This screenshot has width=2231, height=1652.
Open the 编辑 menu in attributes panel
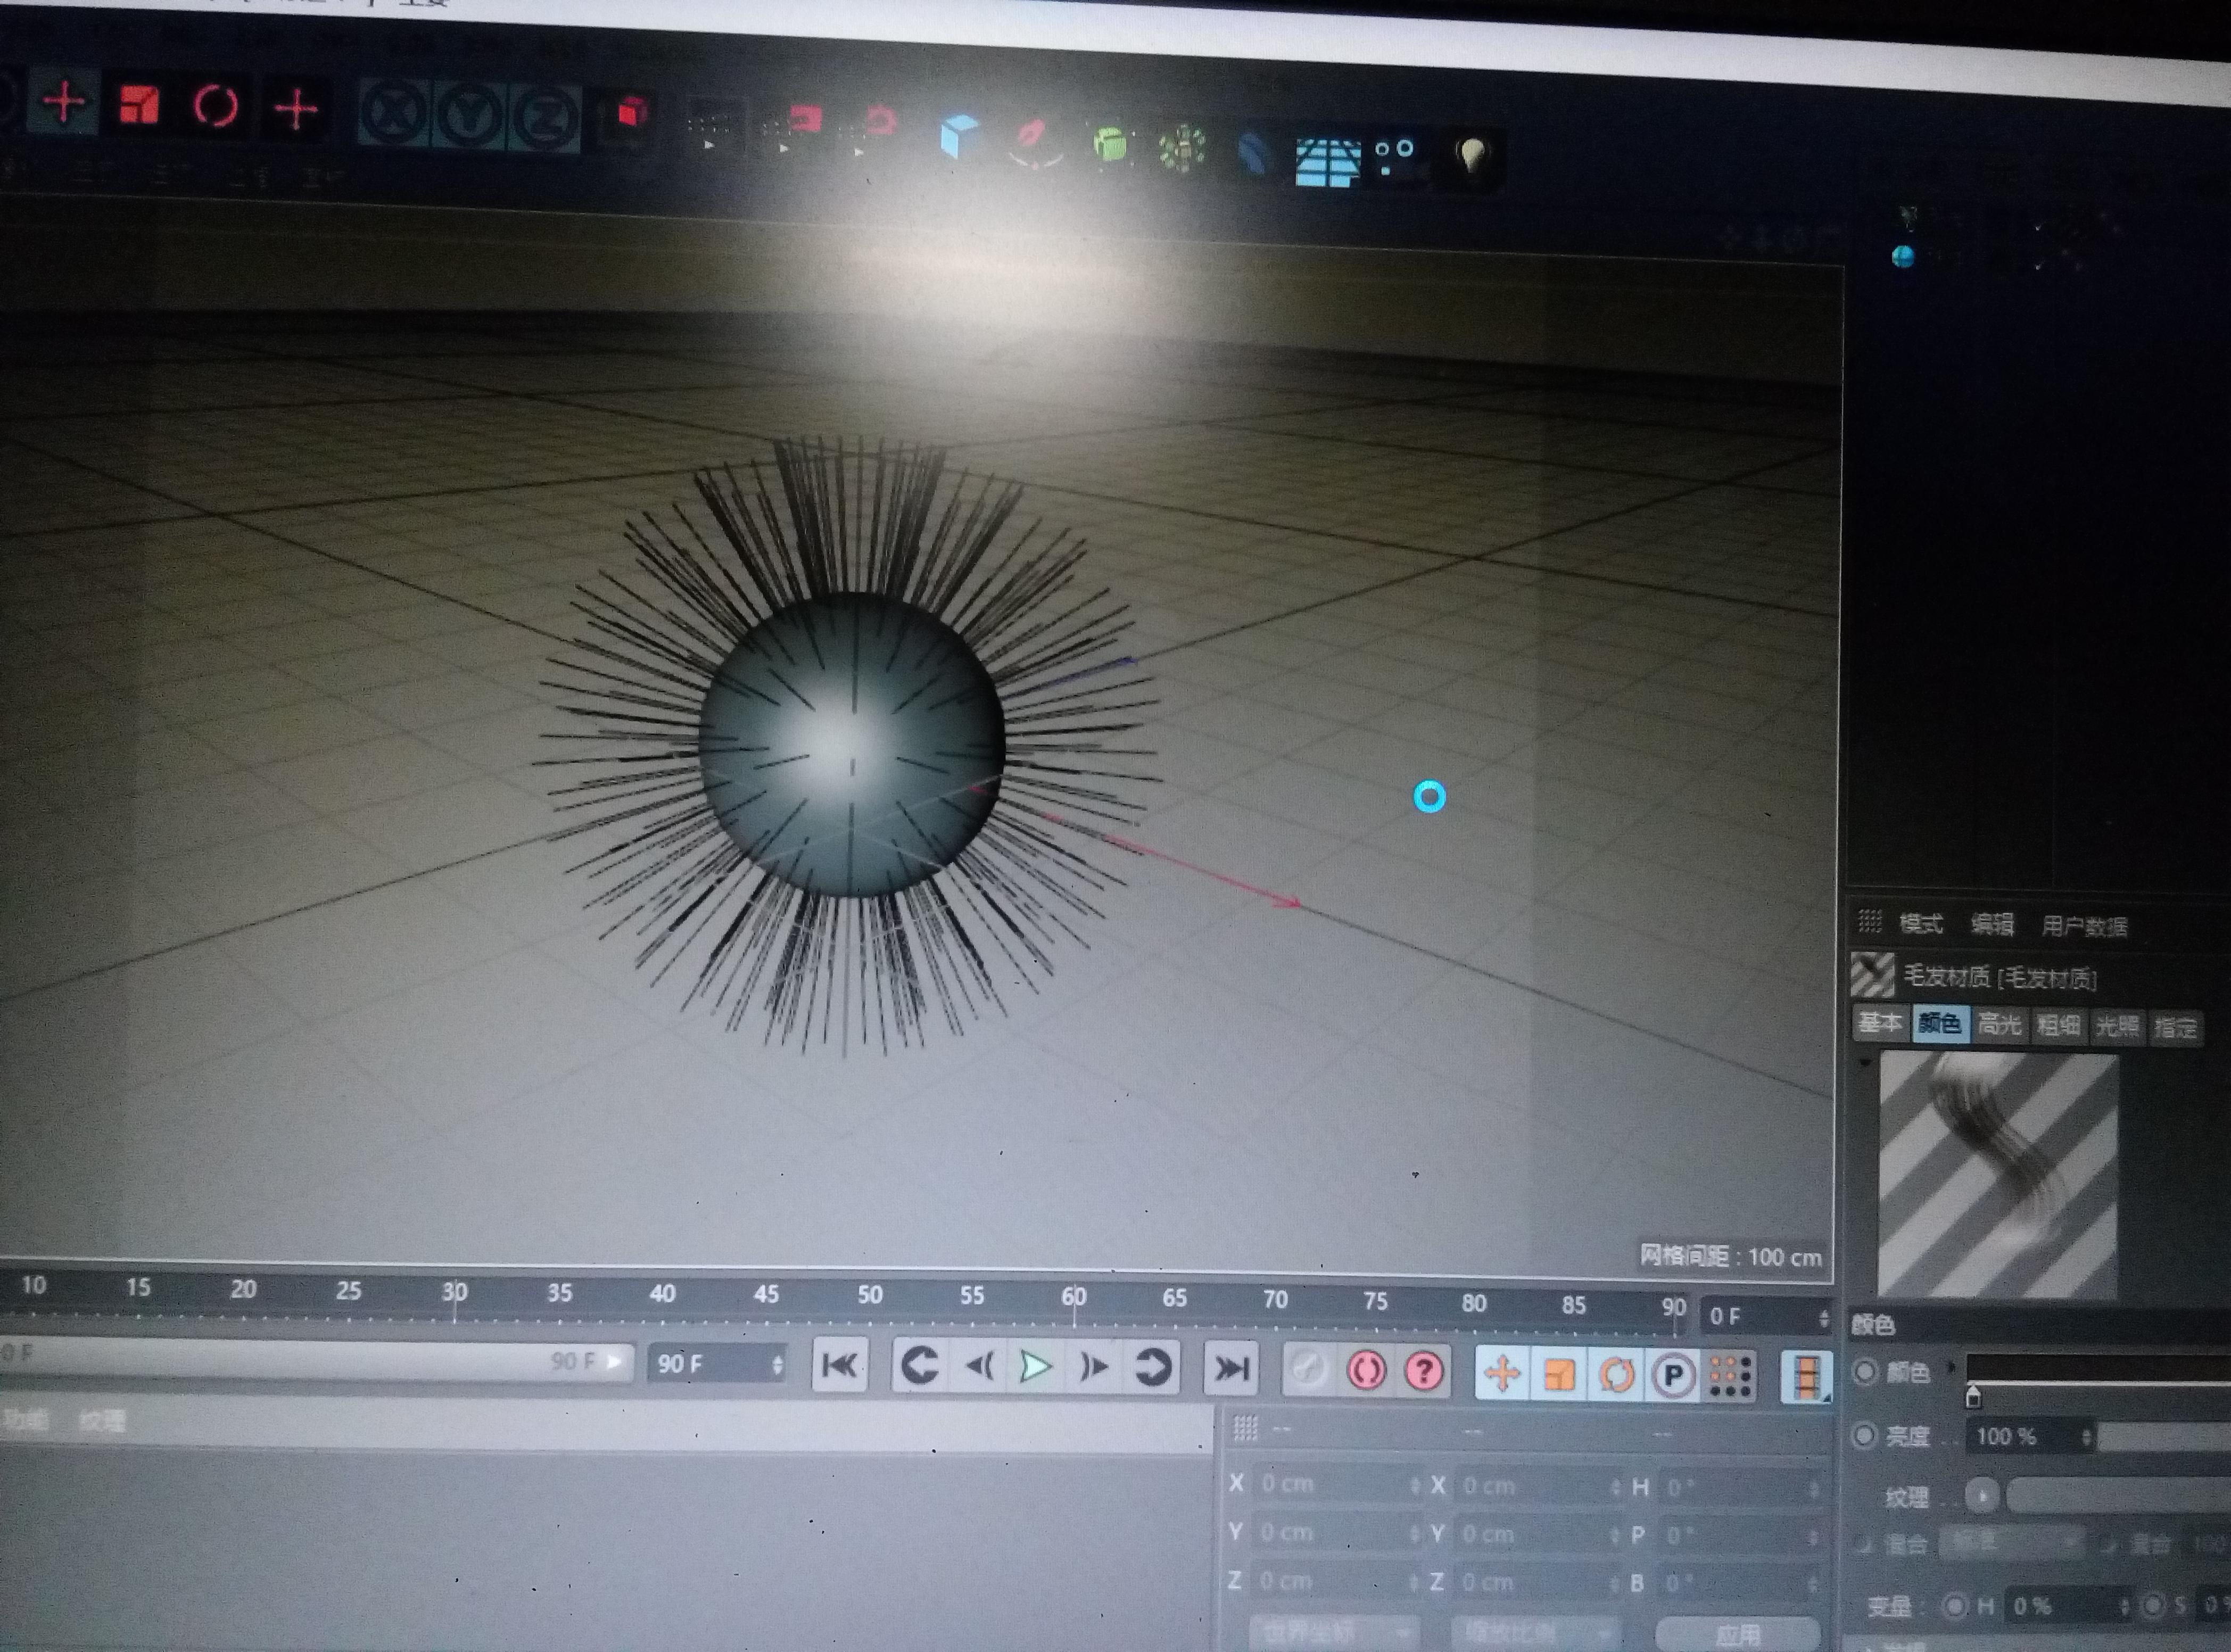coord(1991,924)
